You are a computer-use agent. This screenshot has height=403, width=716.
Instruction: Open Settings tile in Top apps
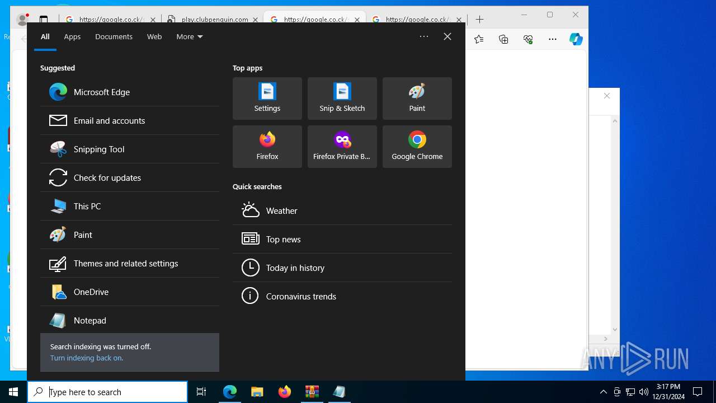pos(267,99)
